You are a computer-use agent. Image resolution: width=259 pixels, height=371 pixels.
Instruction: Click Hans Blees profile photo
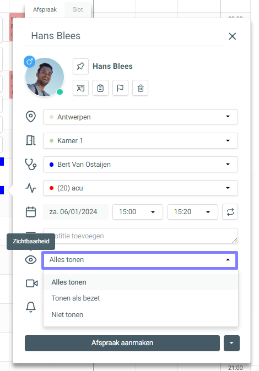point(44,77)
